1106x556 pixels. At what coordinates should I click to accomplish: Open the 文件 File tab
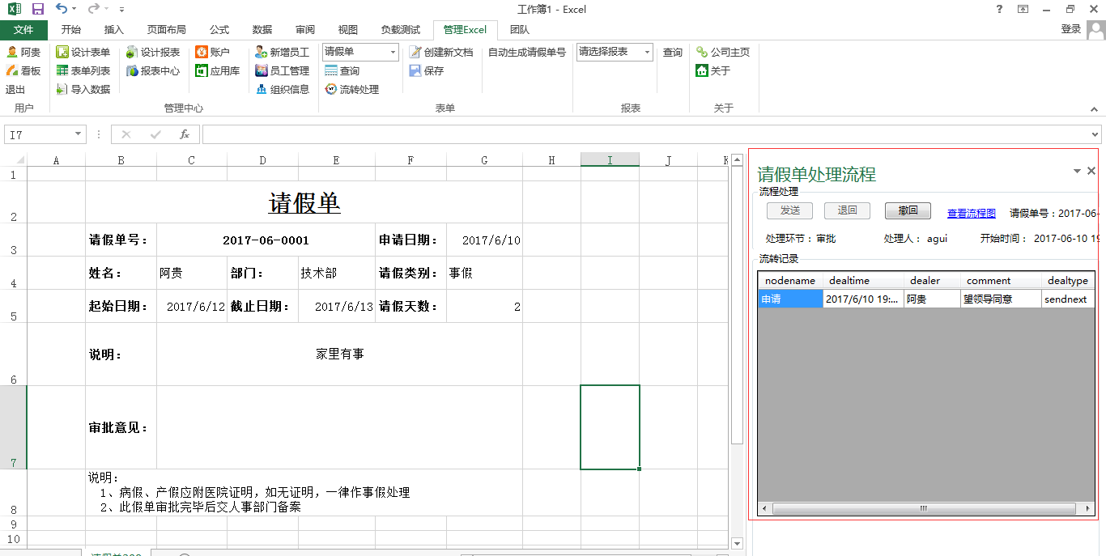click(23, 30)
